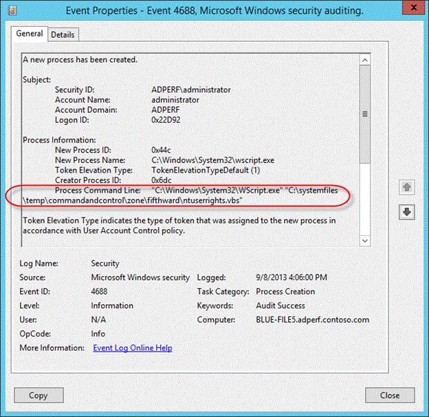
Task: Close the Event Properties dialog with X
Action: [x=413, y=8]
